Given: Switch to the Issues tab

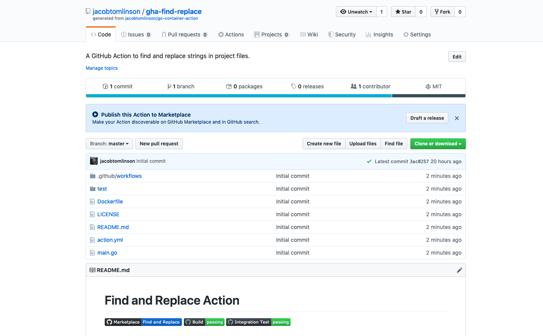Looking at the screenshot, I should (136, 34).
